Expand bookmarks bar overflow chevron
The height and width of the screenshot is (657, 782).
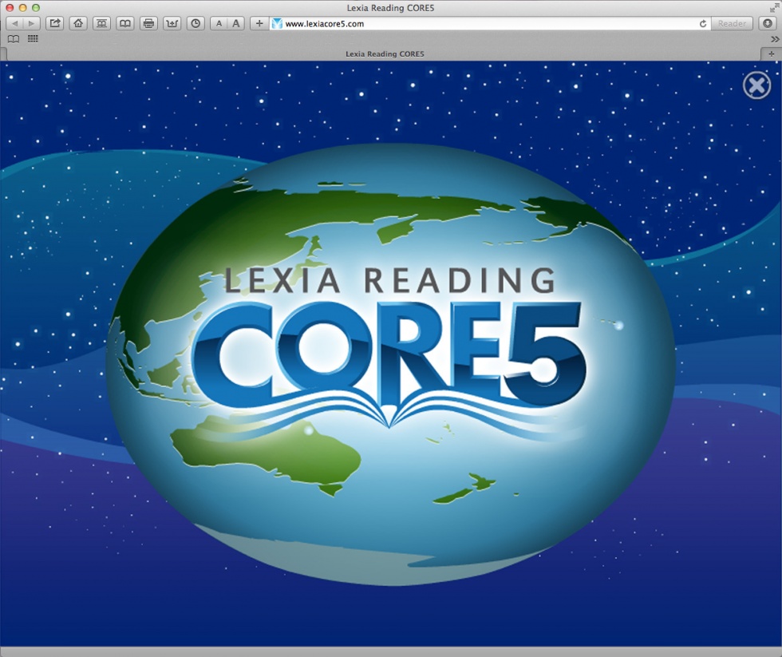tap(774, 38)
